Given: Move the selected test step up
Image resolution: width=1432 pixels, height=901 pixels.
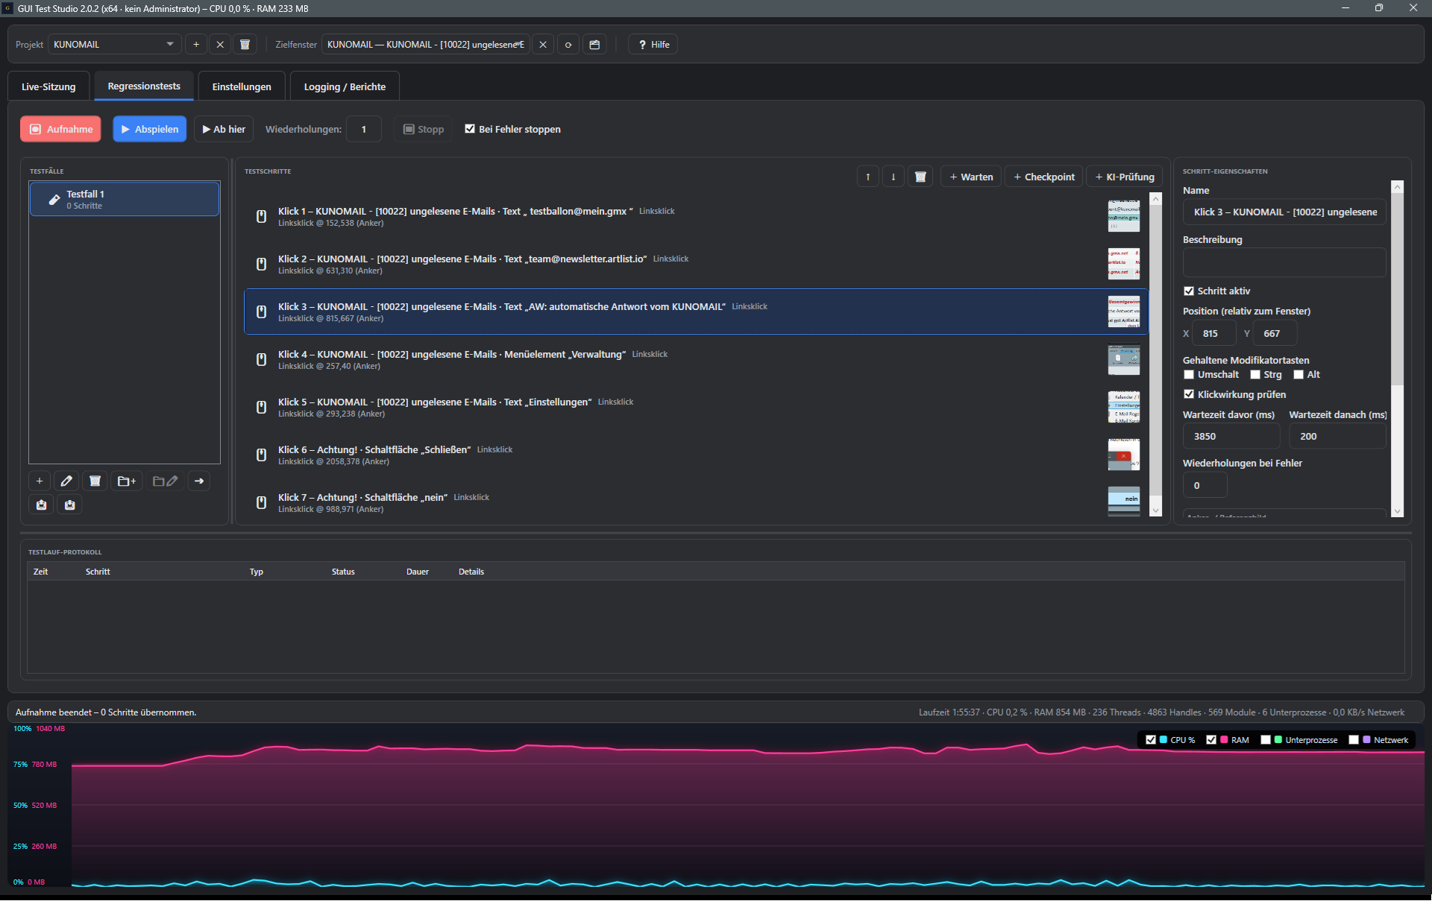Looking at the screenshot, I should pyautogui.click(x=868, y=177).
